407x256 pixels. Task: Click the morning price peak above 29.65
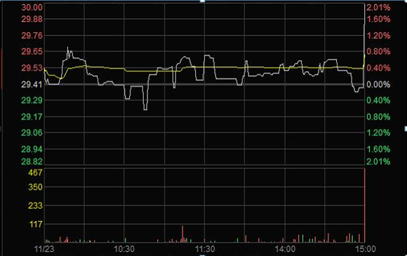68,48
